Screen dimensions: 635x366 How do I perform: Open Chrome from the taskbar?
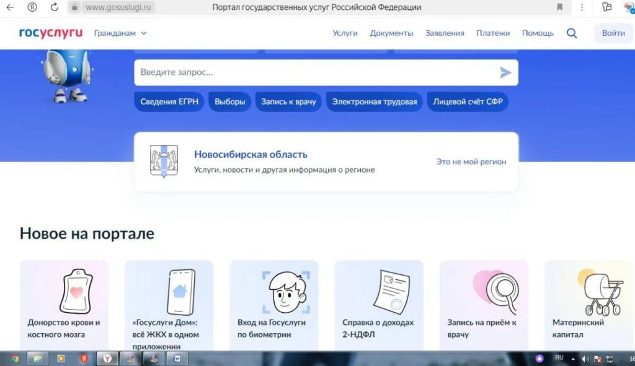[15, 359]
